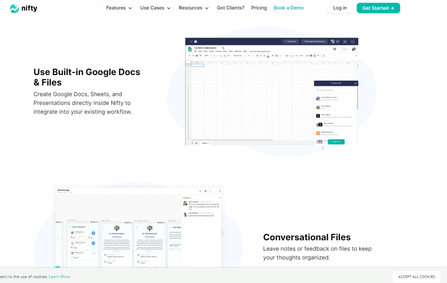Click the Functions sigma icon
This screenshot has width=447, height=283.
click(x=324, y=55)
